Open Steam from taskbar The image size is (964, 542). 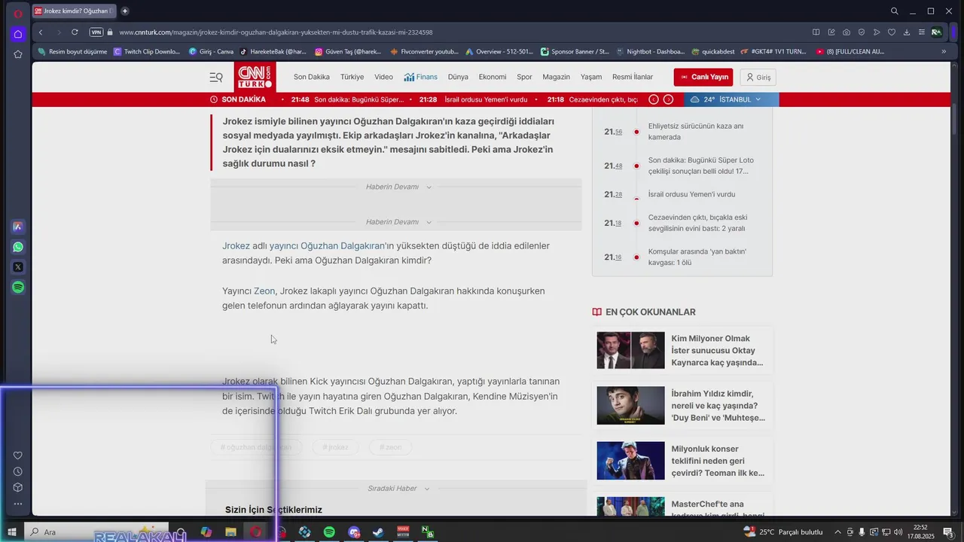[379, 532]
